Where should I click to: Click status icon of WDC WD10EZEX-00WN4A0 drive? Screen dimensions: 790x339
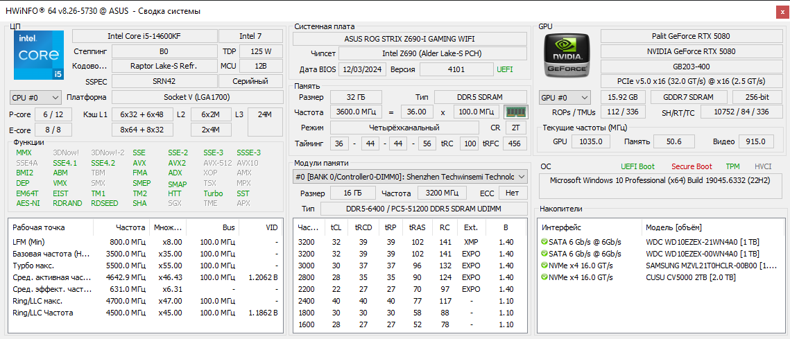(544, 254)
